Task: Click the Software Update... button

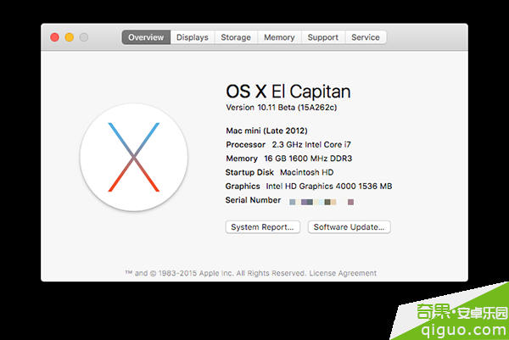Action: pos(349,227)
